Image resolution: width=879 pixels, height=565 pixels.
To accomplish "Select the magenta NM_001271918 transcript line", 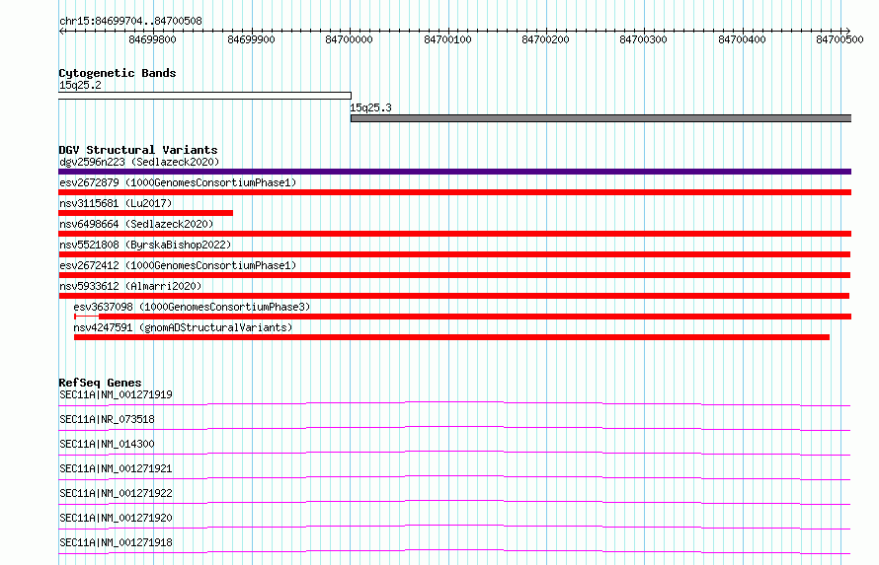I will (454, 551).
